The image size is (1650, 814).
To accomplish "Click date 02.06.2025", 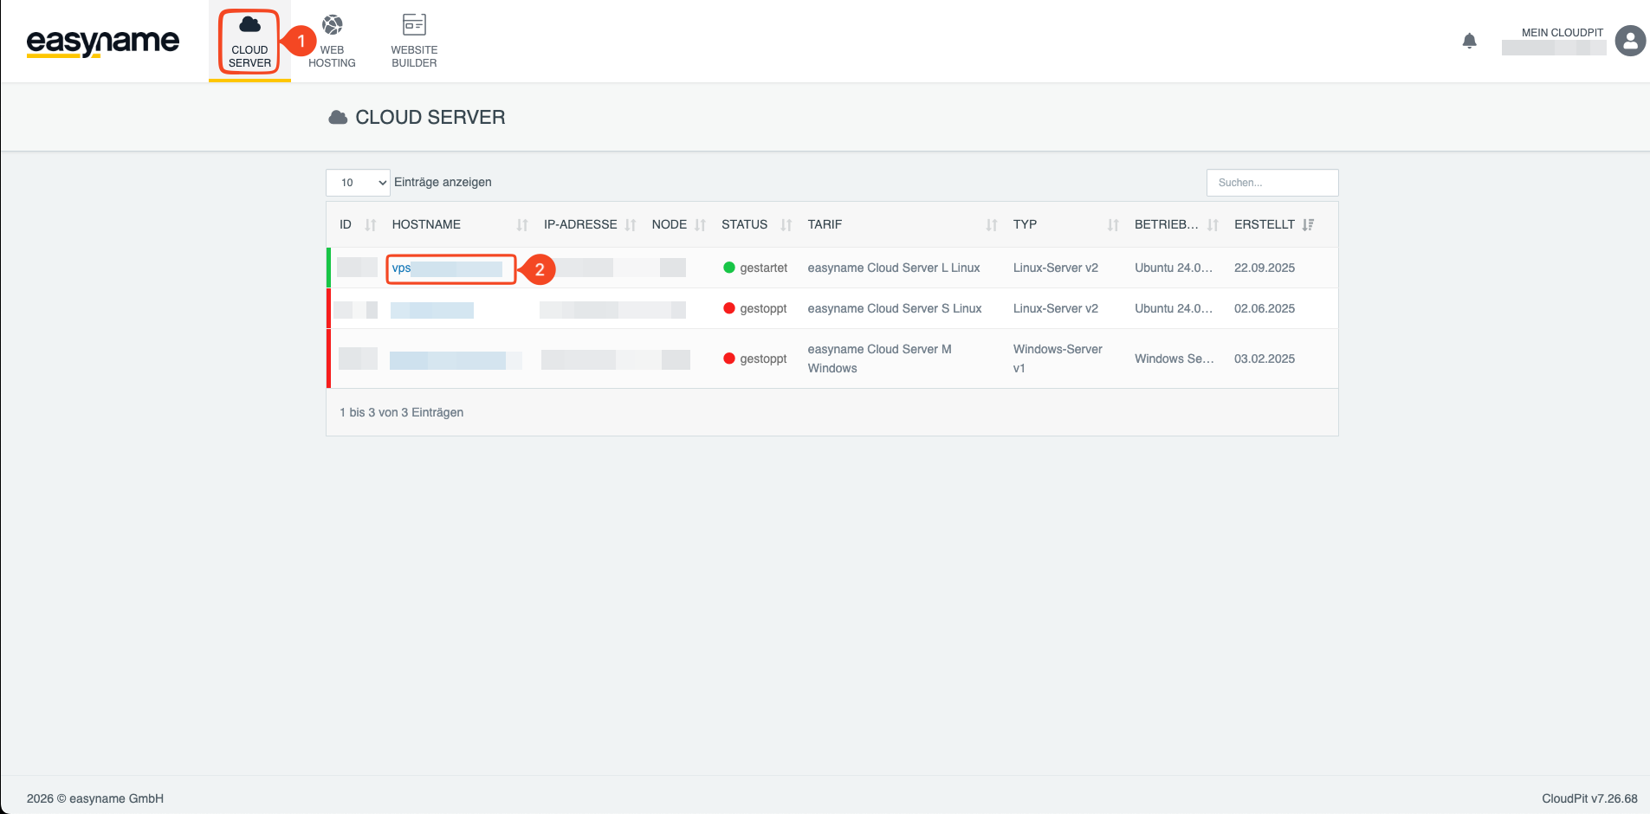I will tap(1264, 308).
